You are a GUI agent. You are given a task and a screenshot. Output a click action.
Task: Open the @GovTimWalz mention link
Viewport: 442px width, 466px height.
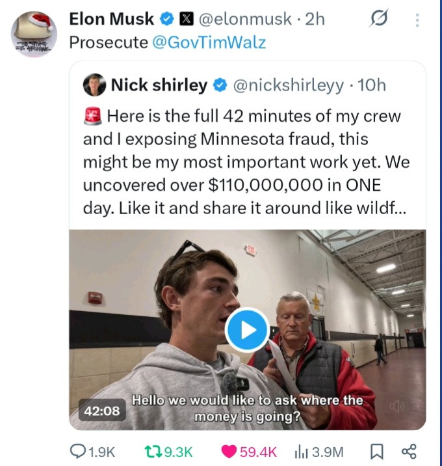(209, 42)
